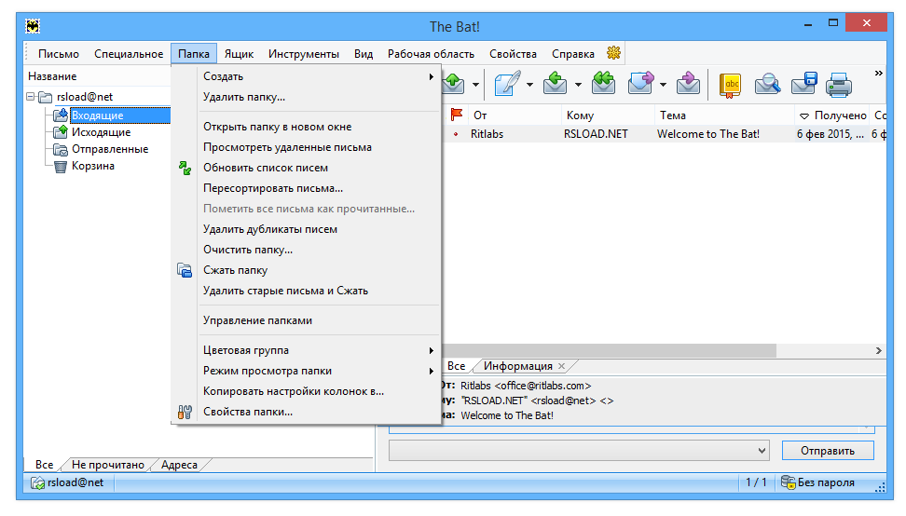This screenshot has width=906, height=516.
Task: Open the Reply dropdown arrow
Action: [x=578, y=85]
